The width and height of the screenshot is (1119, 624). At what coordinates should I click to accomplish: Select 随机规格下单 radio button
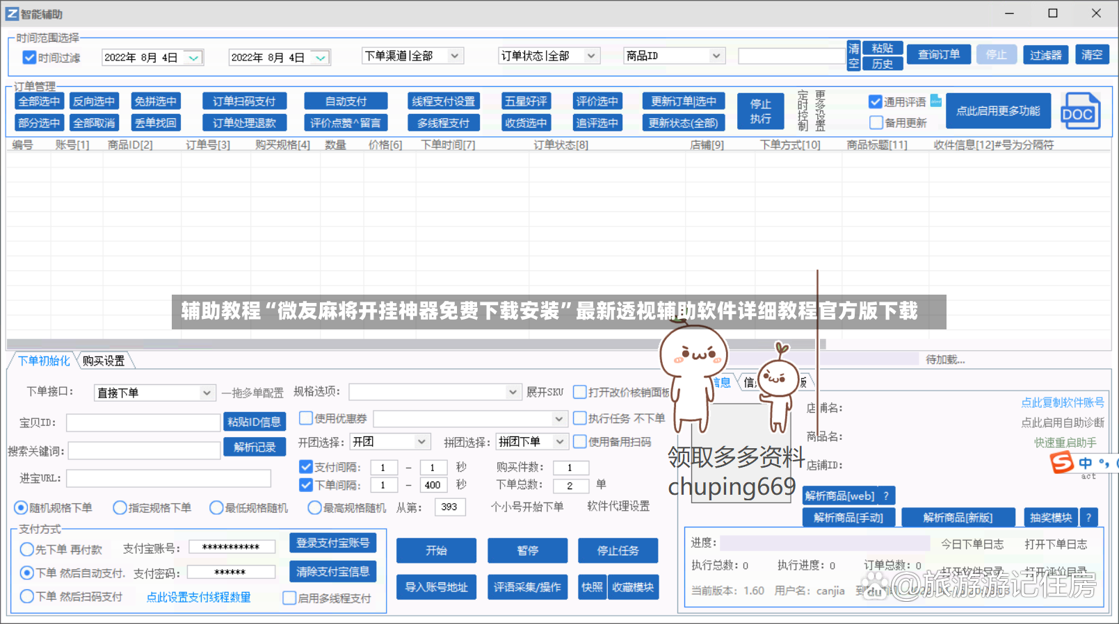[x=21, y=508]
